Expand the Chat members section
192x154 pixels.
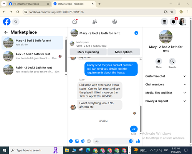pos(166,84)
